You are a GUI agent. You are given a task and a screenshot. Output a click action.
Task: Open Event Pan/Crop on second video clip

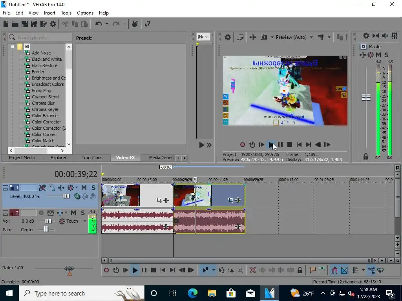(230, 200)
